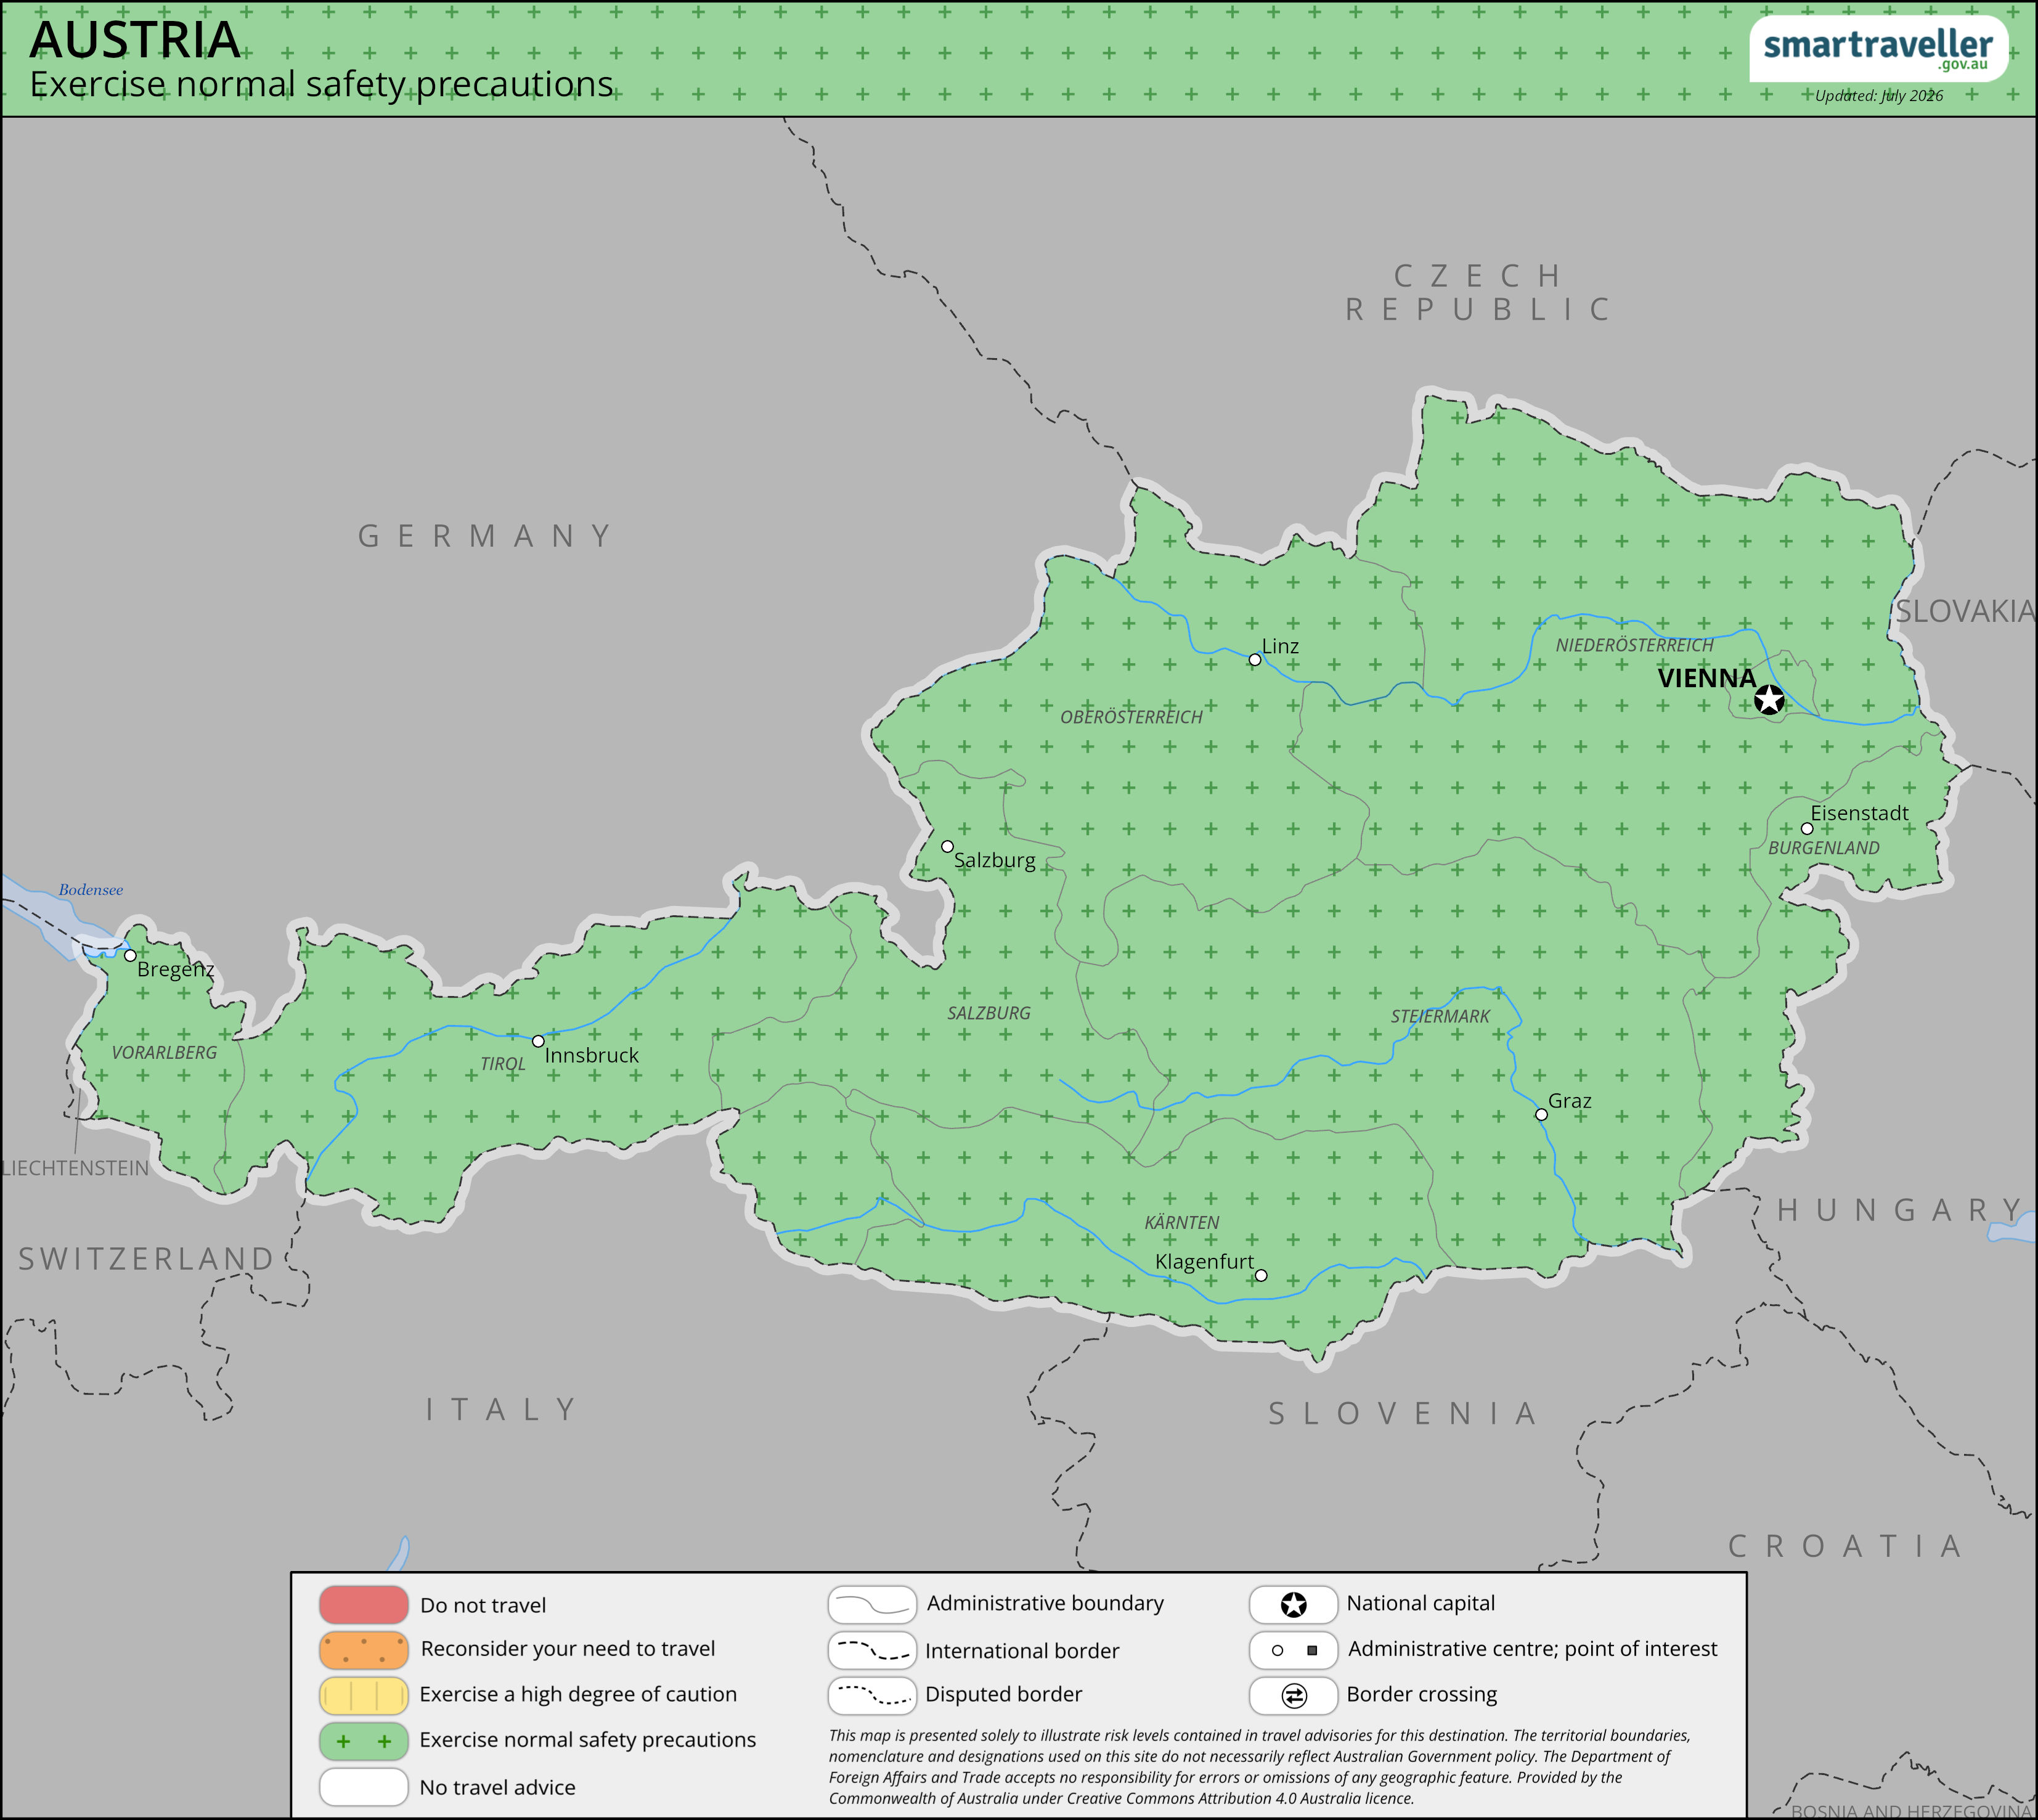
Task: Click the Eisenstadt city marker circle
Action: click(x=1807, y=829)
